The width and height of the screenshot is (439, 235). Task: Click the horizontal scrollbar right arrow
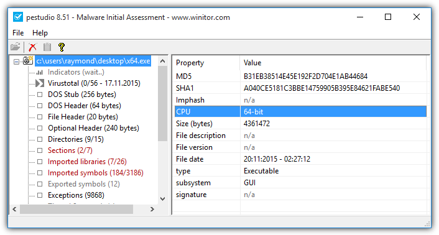[x=152, y=209]
